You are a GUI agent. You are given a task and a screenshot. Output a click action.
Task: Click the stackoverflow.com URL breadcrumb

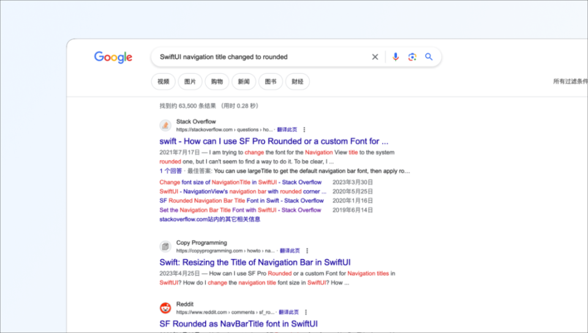[224, 130]
